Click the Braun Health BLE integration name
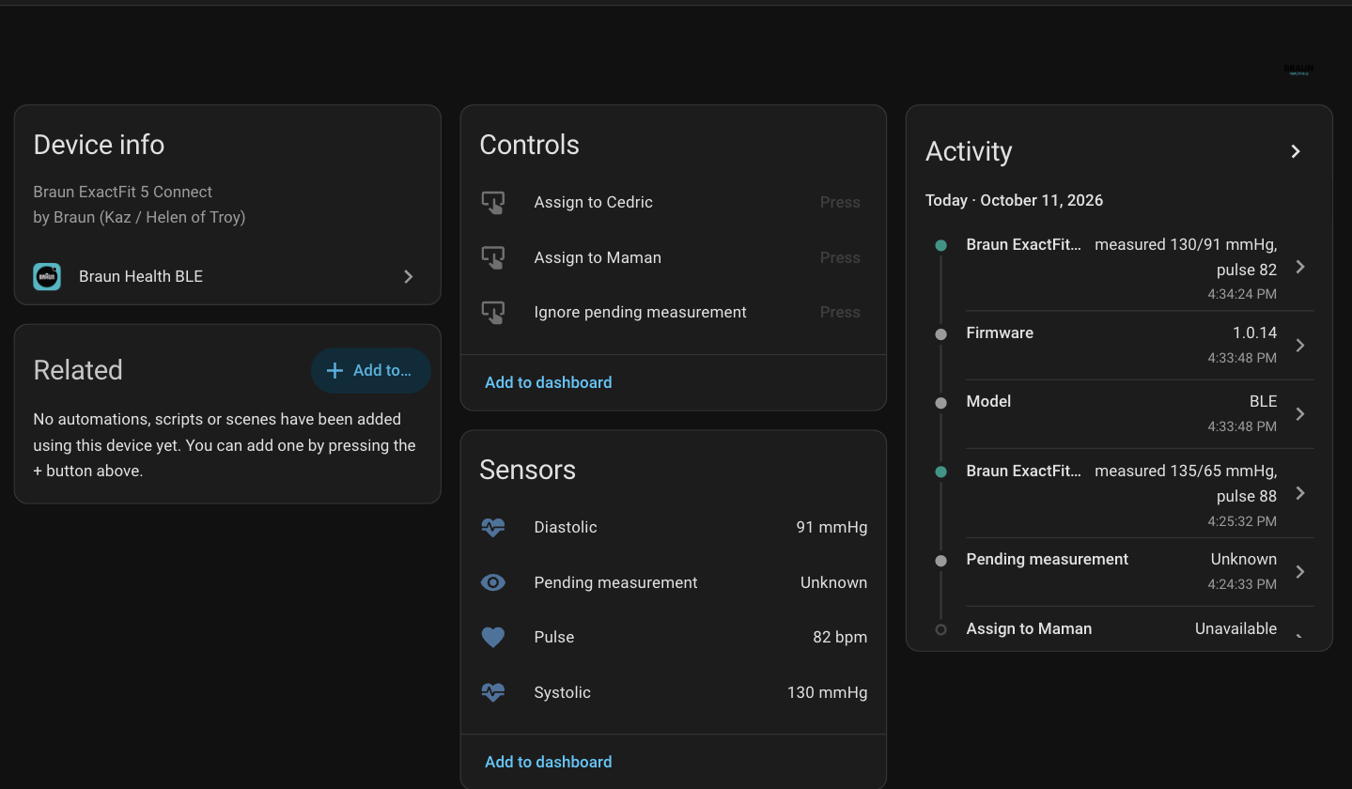 click(141, 276)
